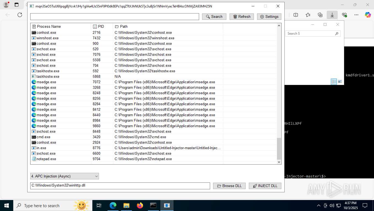Viewport: 374px width, 211px height.
Task: Select svchost.exe row with PID 704
Action: [x=154, y=65]
